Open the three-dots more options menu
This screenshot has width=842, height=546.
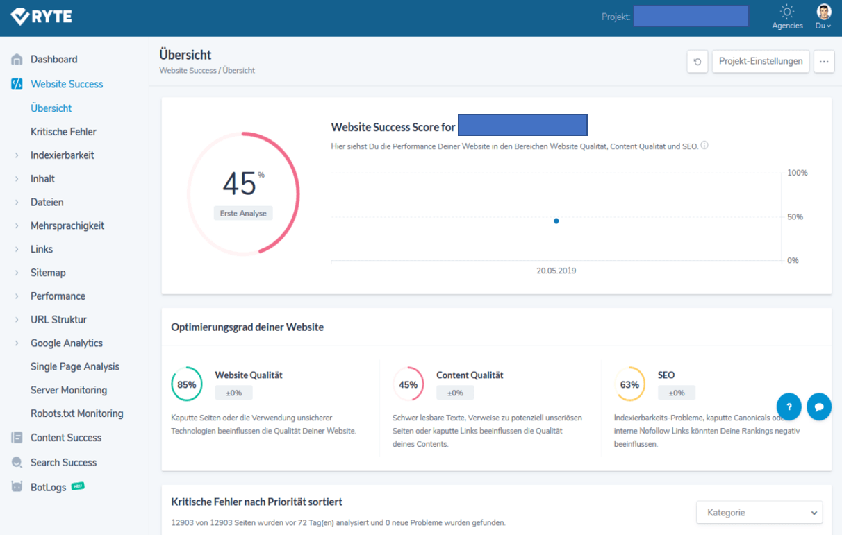coord(824,61)
